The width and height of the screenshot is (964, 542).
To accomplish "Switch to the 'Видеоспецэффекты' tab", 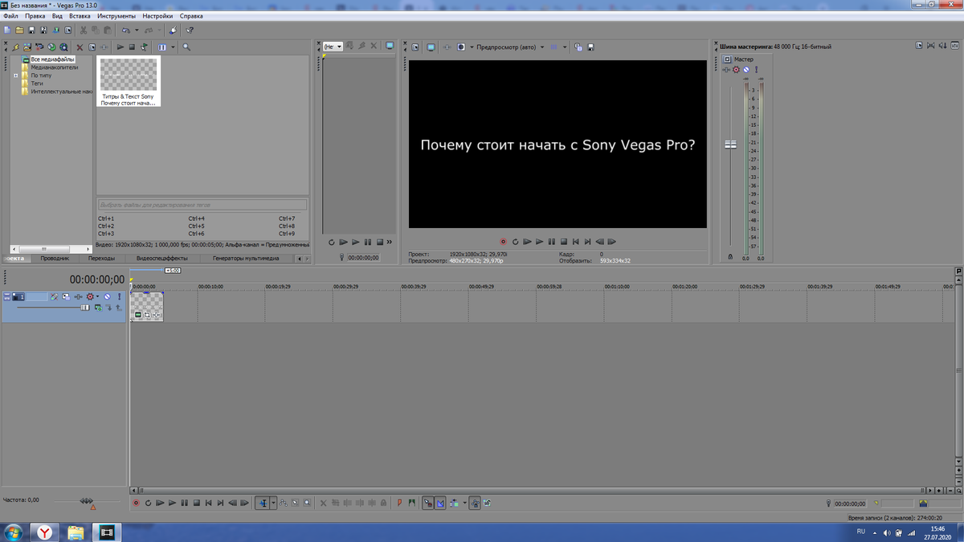I will pos(161,259).
